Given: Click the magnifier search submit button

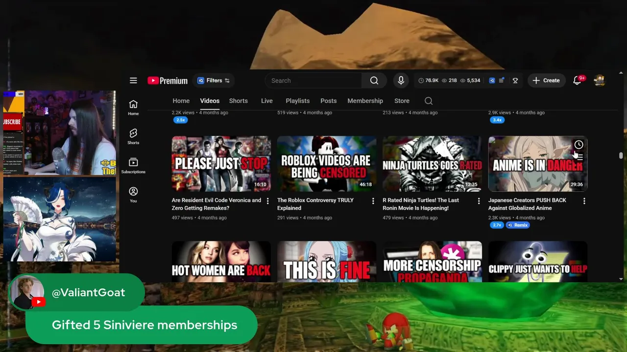Looking at the screenshot, I should point(374,81).
